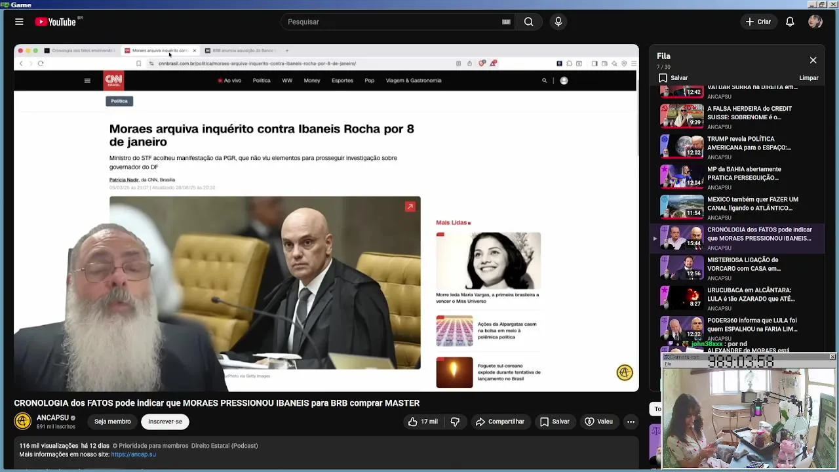
Task: Click Seja membro button
Action: 112,422
